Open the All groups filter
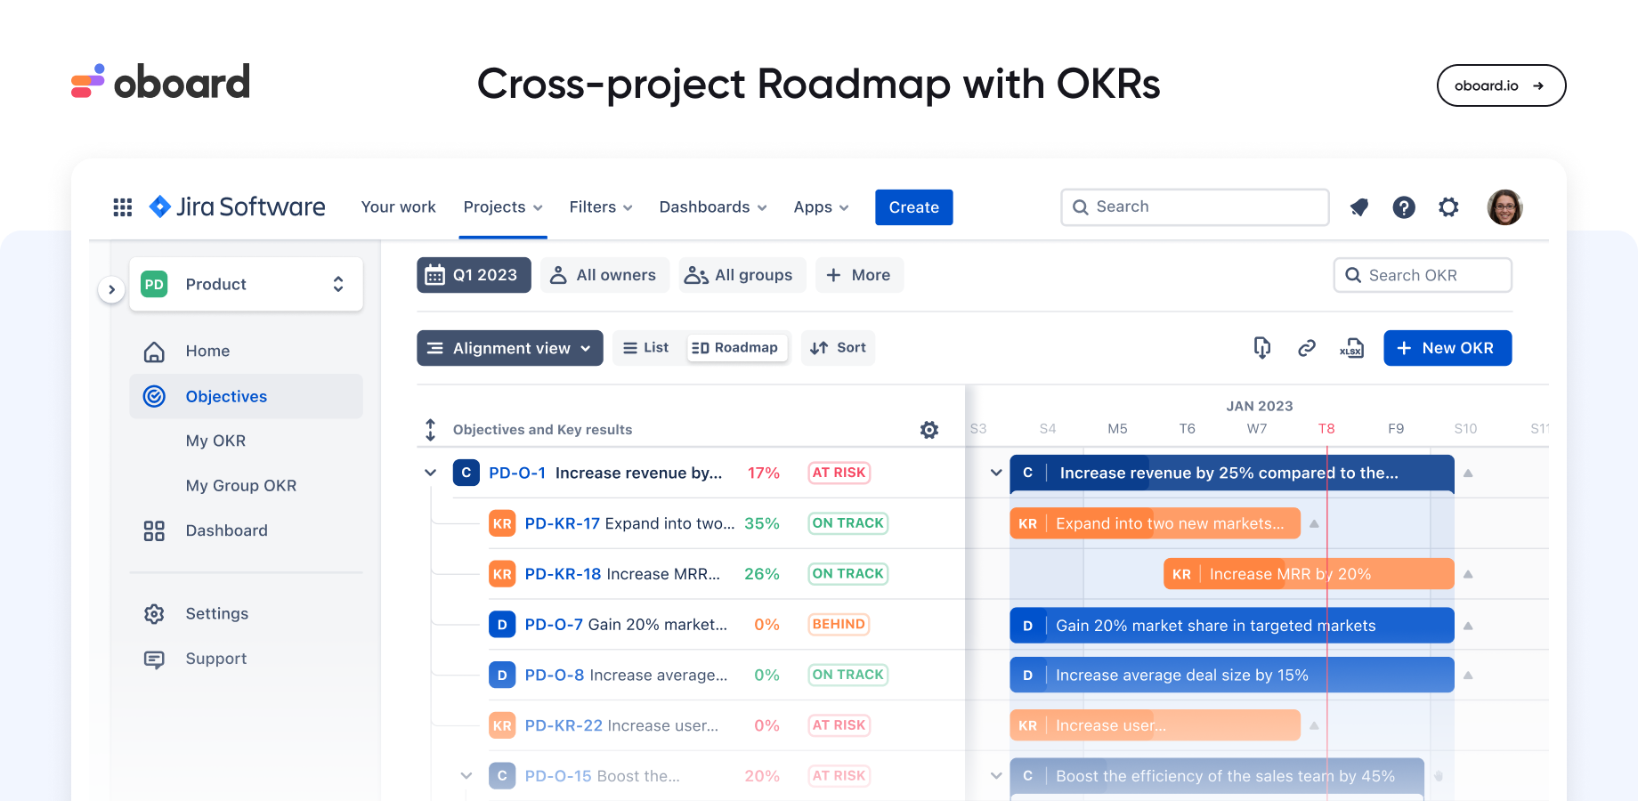 (742, 275)
